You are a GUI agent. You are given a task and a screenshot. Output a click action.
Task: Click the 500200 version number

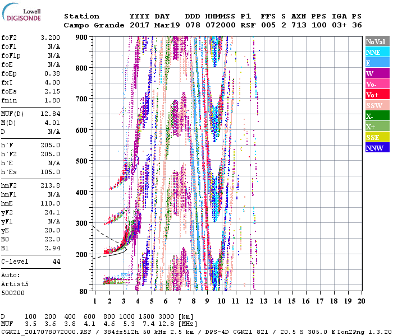13,293
